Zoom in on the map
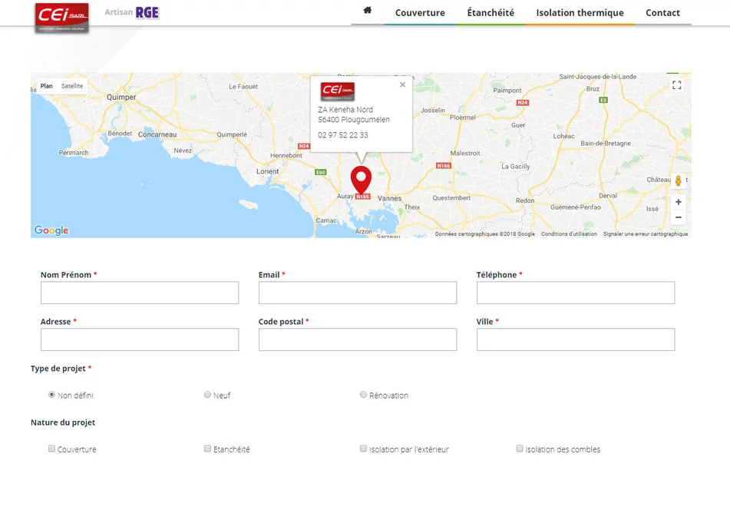This screenshot has width=730, height=520. 678,202
